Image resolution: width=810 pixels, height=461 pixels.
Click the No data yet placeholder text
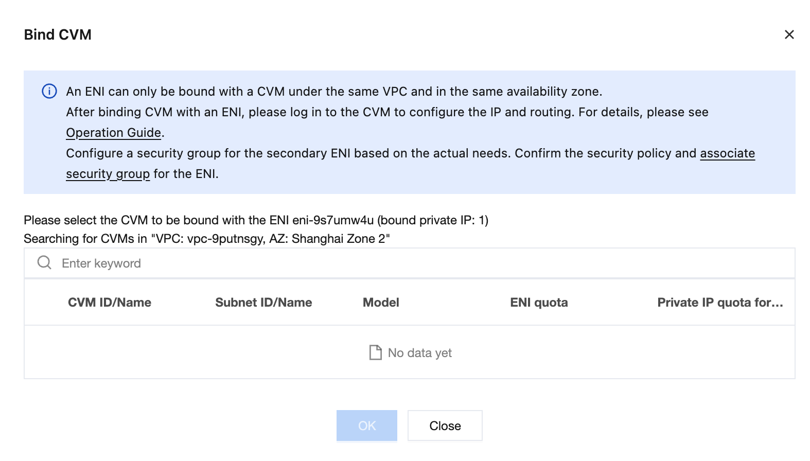click(x=420, y=353)
